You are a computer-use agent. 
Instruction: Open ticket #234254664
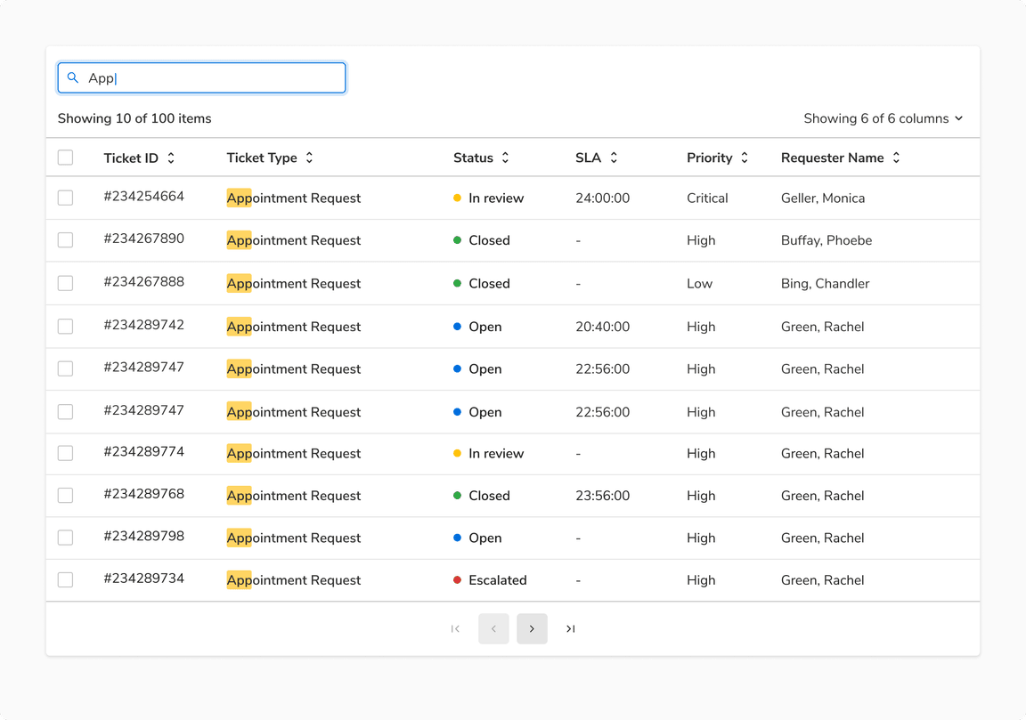tap(144, 196)
